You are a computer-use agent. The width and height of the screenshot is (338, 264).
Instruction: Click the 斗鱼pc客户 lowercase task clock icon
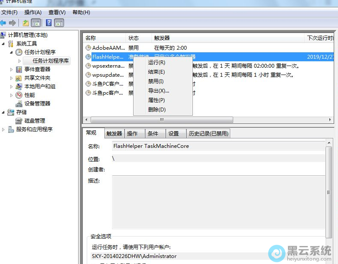pos(88,93)
